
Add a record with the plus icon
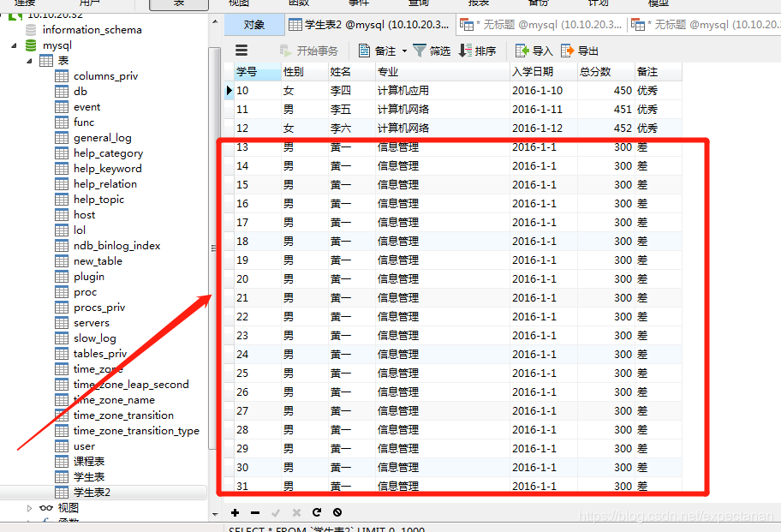(x=235, y=512)
